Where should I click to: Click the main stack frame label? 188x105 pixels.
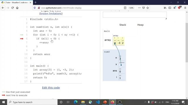click(107, 31)
